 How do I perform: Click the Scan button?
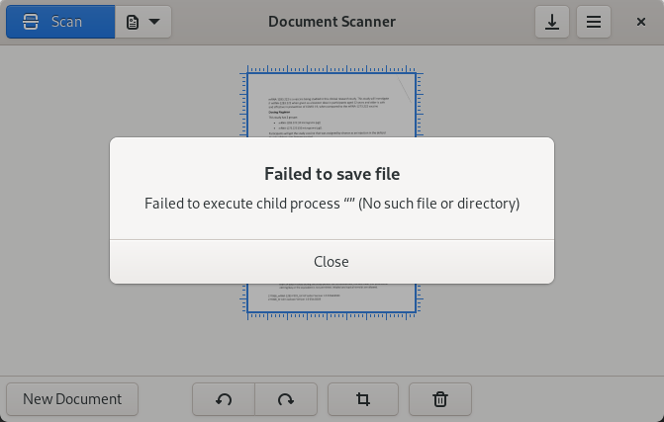pyautogui.click(x=60, y=22)
